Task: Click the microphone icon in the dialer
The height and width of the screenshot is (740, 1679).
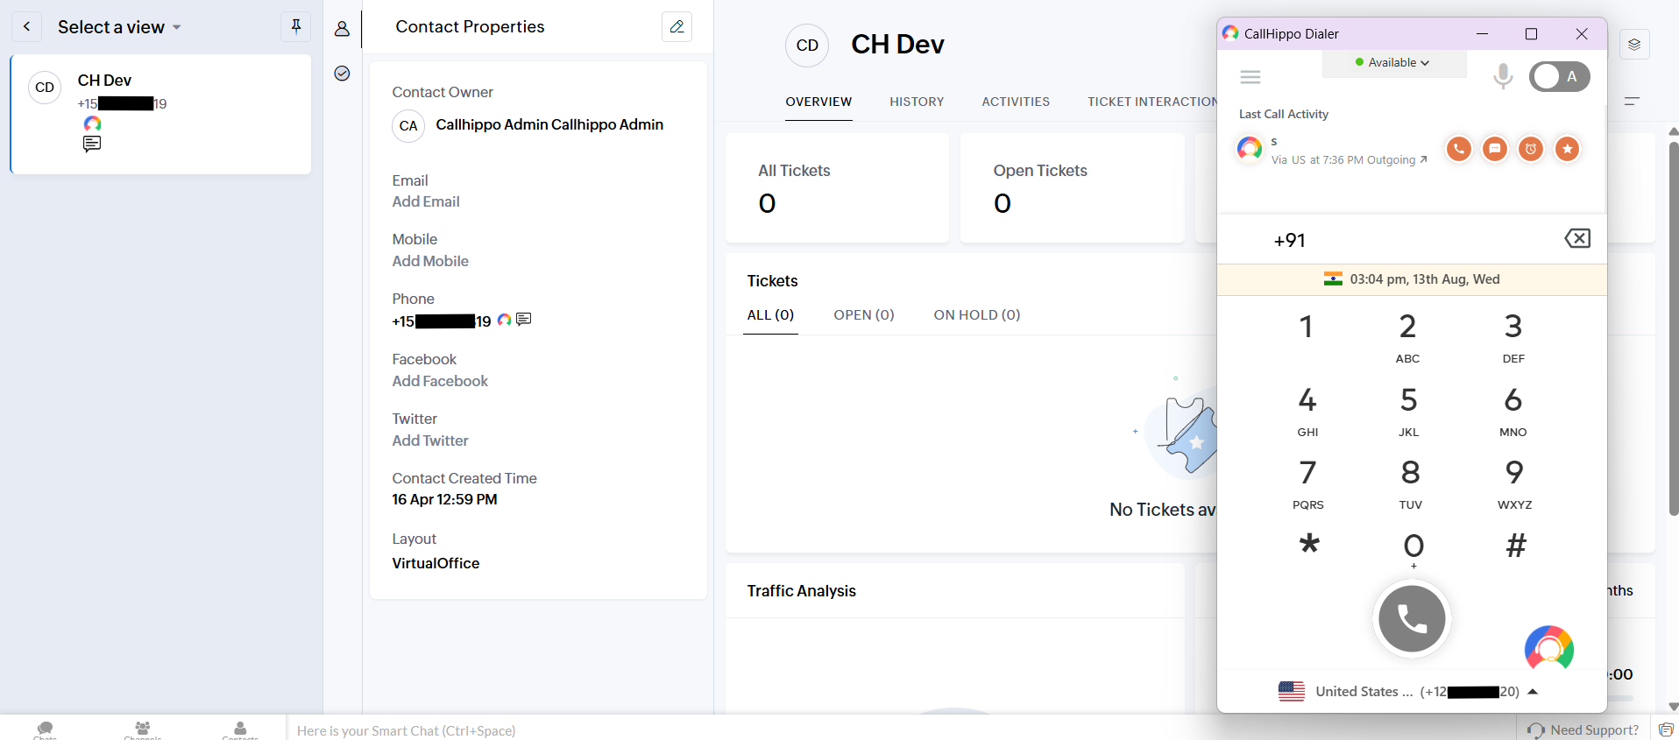Action: [x=1503, y=77]
